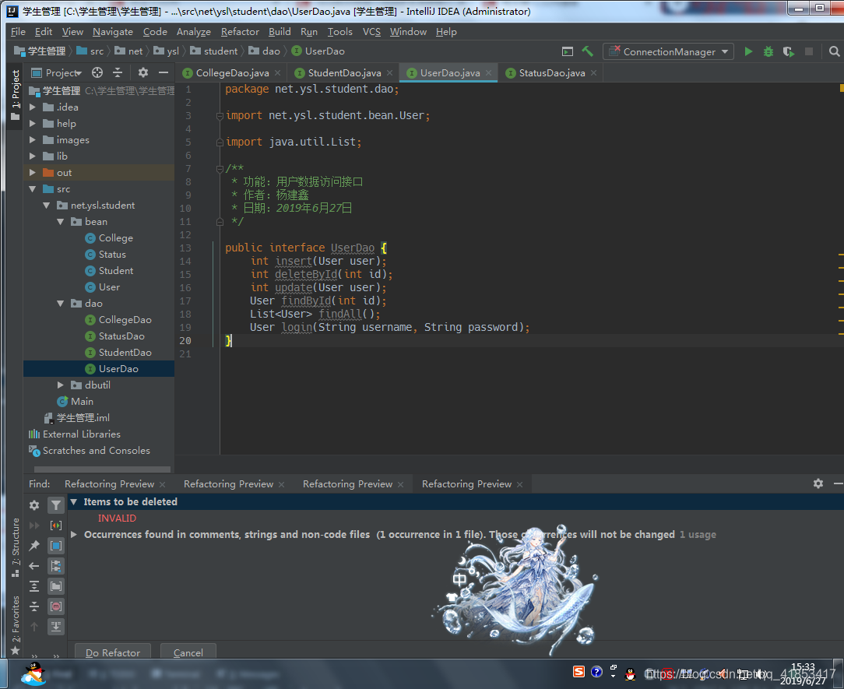Viewport: 844px width, 689px height.
Task: Open the 学生管理.iml file
Action: click(x=83, y=418)
